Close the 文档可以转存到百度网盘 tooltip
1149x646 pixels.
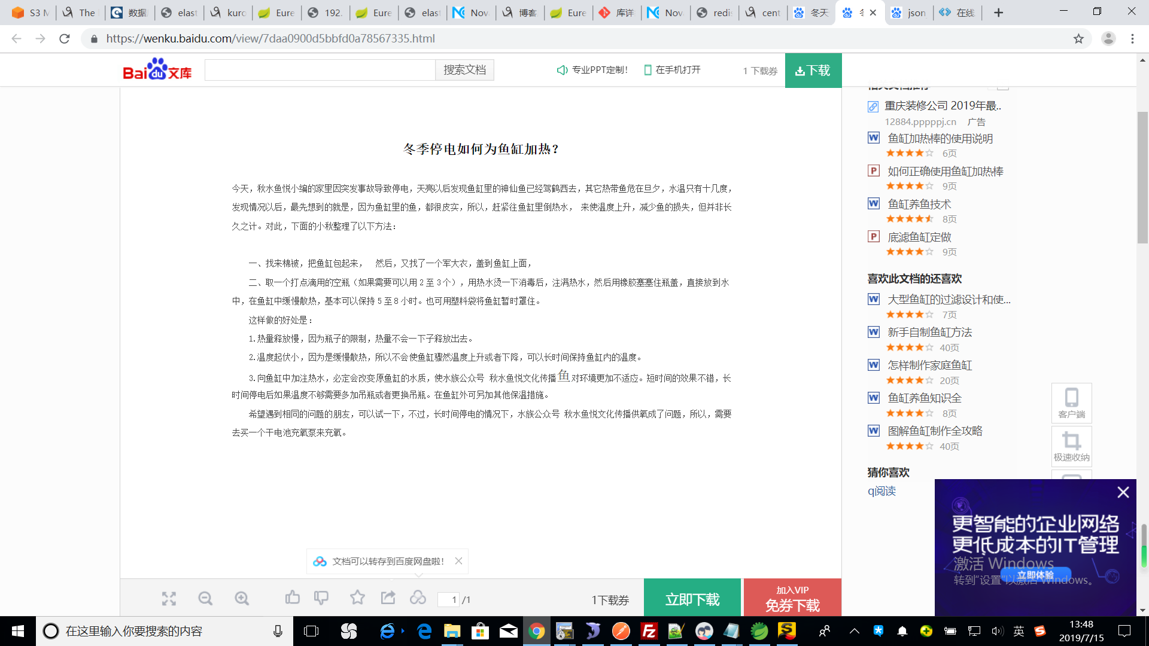click(x=458, y=561)
